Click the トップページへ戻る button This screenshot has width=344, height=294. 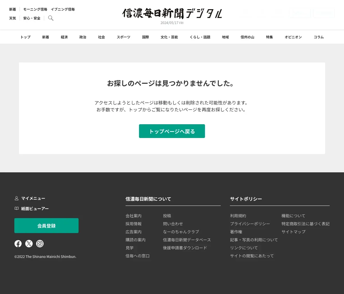click(172, 131)
